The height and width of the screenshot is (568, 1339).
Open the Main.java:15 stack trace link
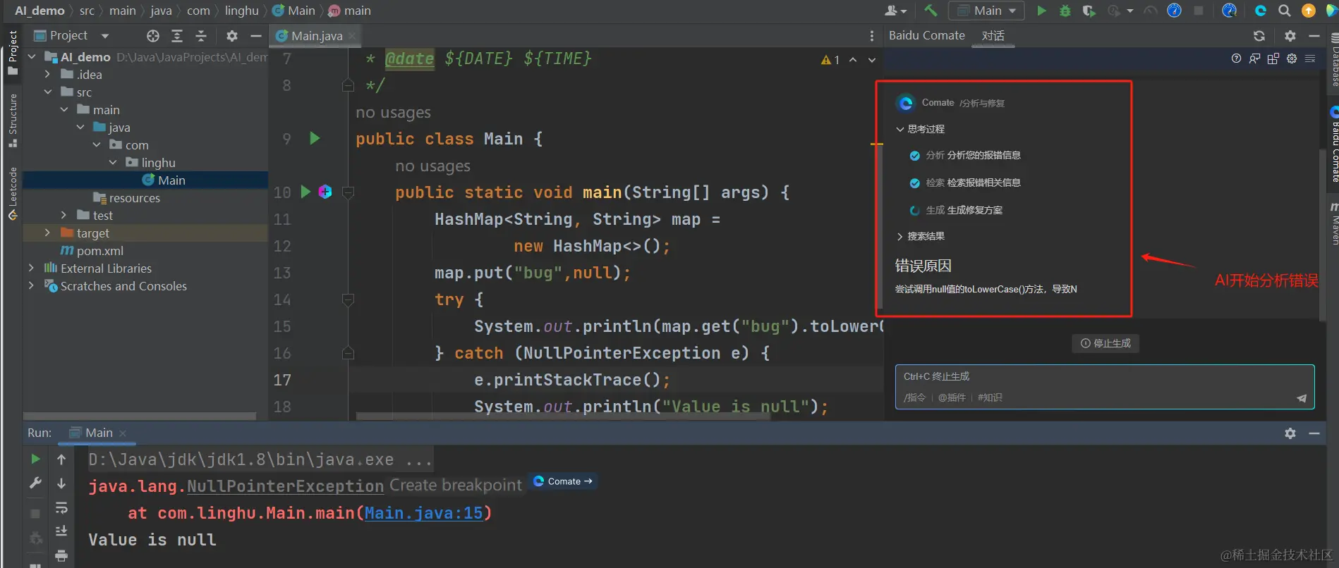coord(423,513)
